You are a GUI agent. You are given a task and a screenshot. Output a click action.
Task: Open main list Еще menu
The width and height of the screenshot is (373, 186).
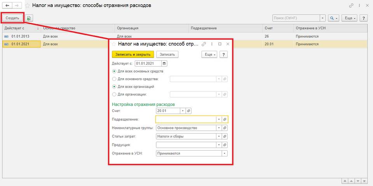[349, 18]
